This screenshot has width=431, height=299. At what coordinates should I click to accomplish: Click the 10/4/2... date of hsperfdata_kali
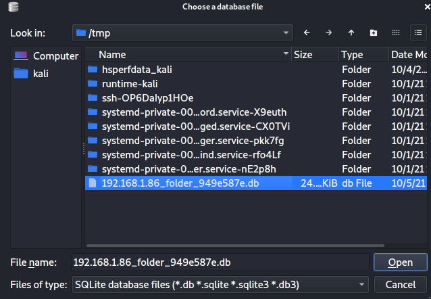(x=409, y=70)
